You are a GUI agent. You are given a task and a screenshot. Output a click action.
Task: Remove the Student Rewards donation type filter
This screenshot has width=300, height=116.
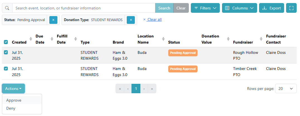tap(131, 20)
